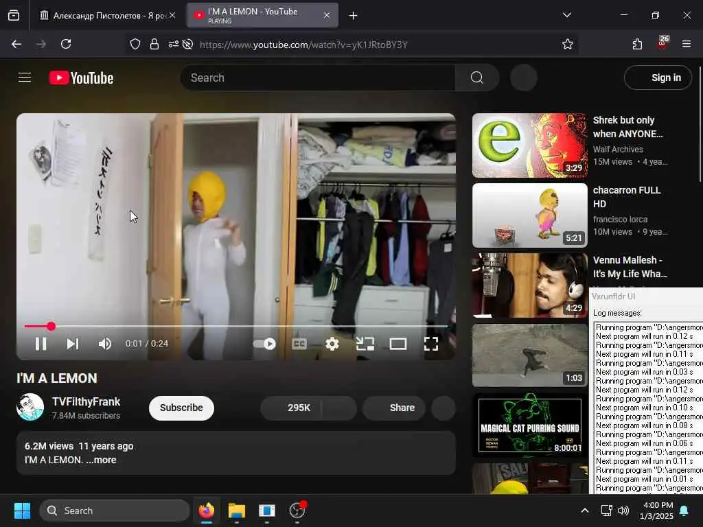Open the Windows Start menu
Image resolution: width=703 pixels, height=527 pixels.
point(22,511)
